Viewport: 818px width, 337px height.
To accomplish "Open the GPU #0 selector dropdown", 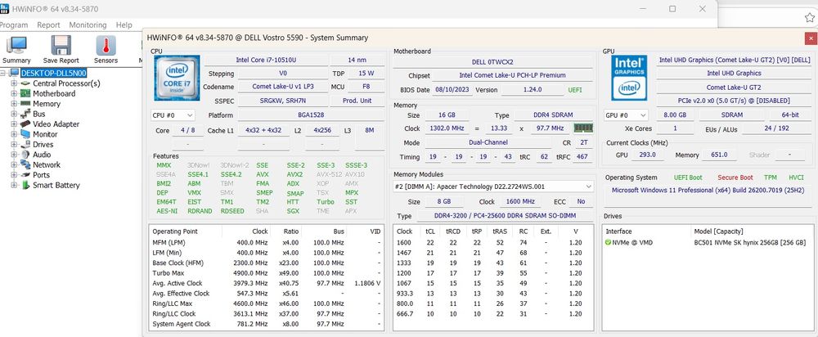I will (x=627, y=115).
